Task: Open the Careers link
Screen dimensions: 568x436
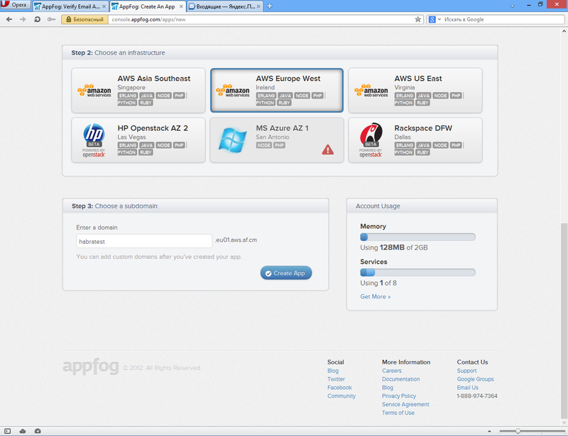Action: pos(392,371)
